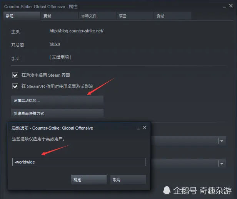Image resolution: width=237 pixels, height=199 pixels.
Task: Open the 语言 tab
Action: click(x=135, y=16)
